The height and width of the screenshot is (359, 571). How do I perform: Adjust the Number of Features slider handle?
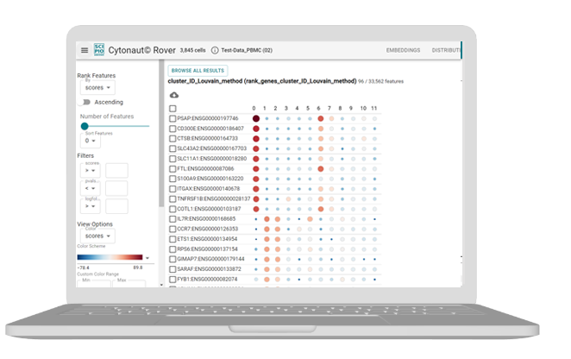[x=85, y=126]
